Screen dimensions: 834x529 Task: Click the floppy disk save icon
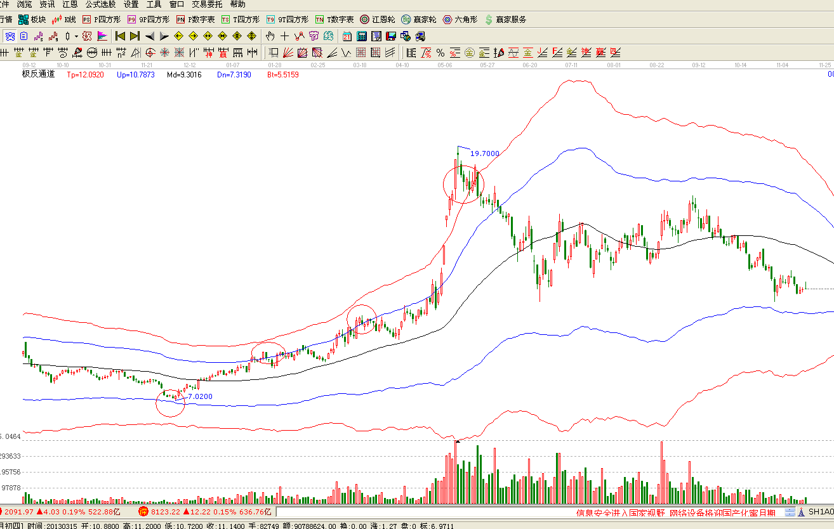390,36
